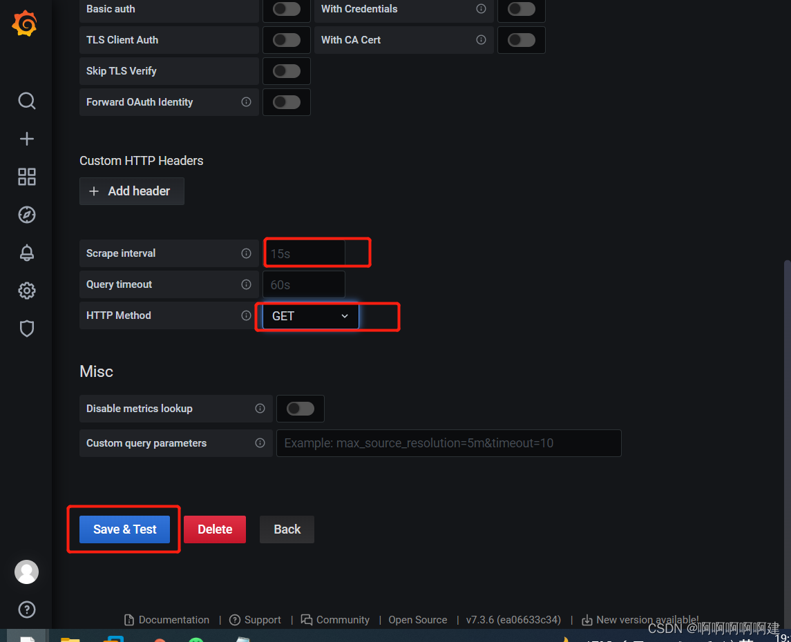This screenshot has width=791, height=642.
Task: Open the Create plus icon in sidebar
Action: point(27,139)
